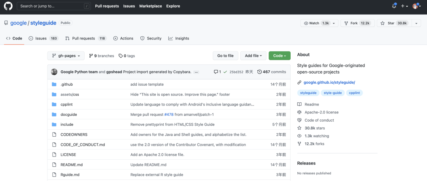Open README.md file

click(x=71, y=165)
